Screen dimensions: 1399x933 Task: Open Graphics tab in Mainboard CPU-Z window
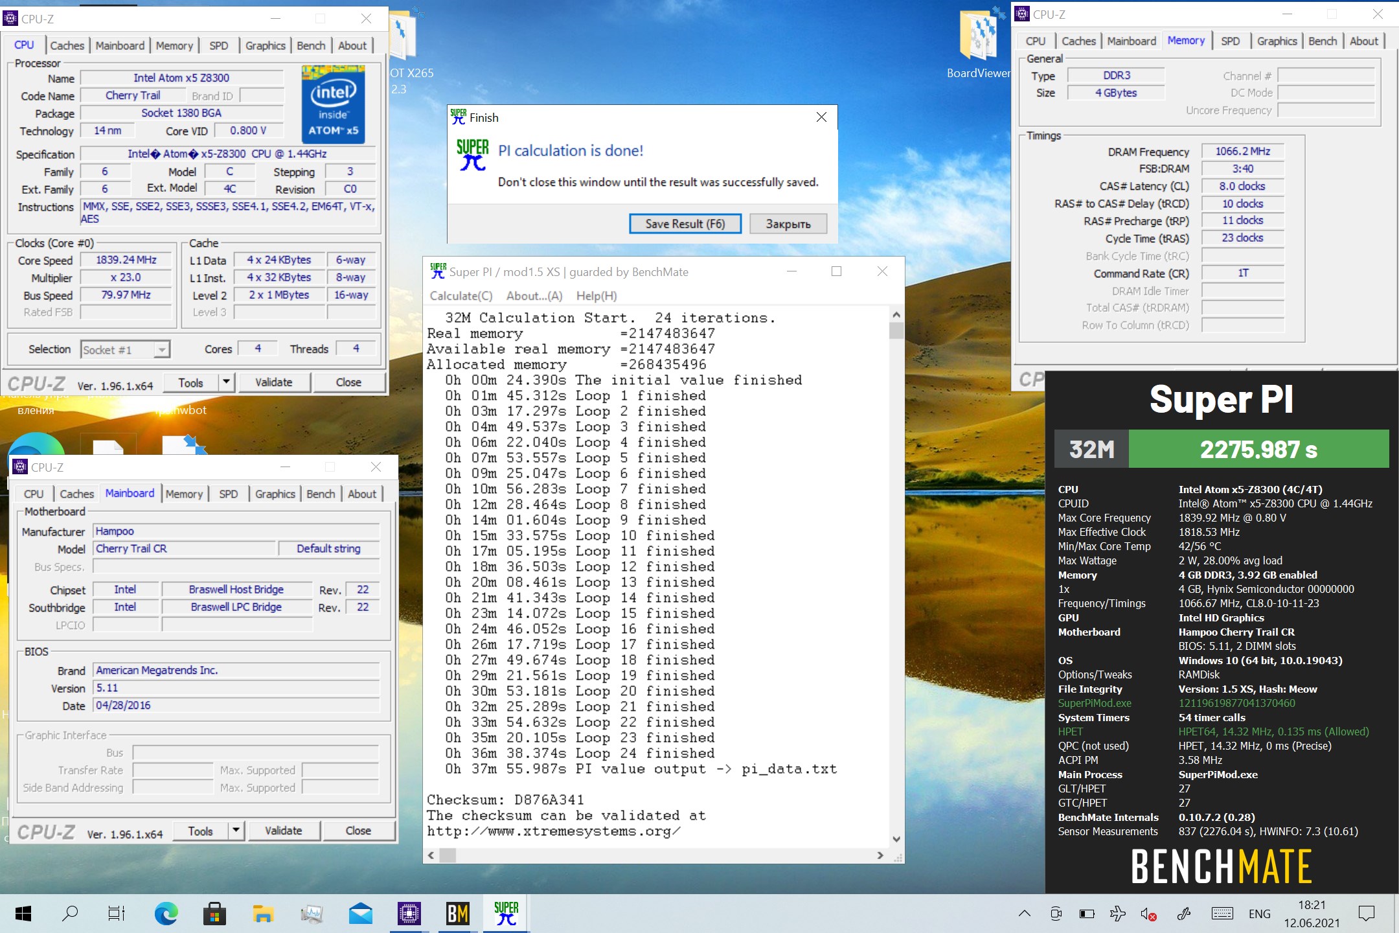(275, 494)
